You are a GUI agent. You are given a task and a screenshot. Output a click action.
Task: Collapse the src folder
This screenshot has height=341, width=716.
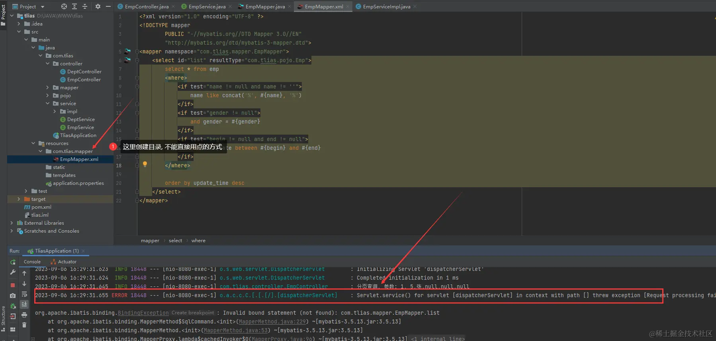point(19,32)
